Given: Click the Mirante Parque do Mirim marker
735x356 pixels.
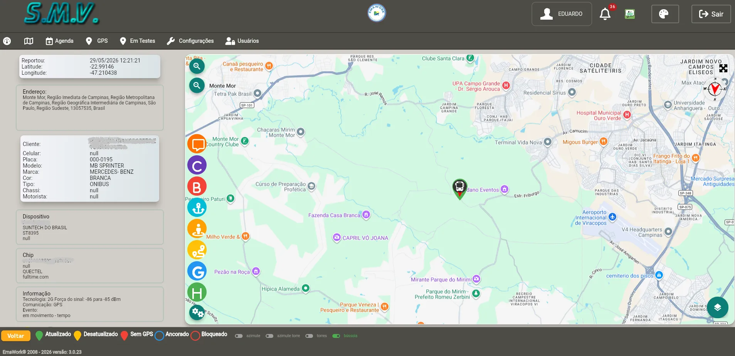Looking at the screenshot, I should click(x=476, y=279).
